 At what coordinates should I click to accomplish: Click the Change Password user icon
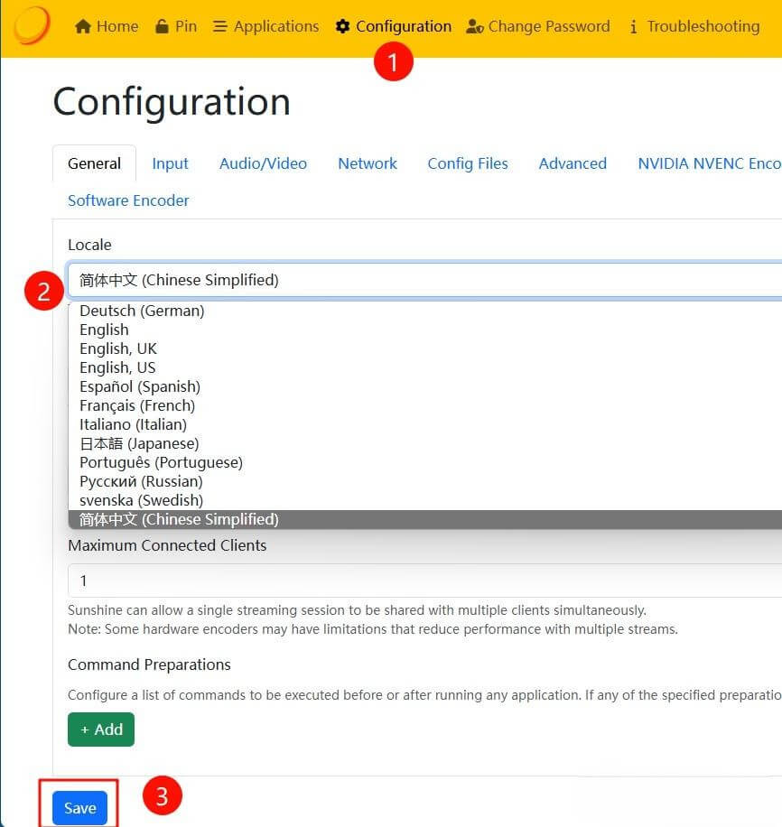point(475,26)
